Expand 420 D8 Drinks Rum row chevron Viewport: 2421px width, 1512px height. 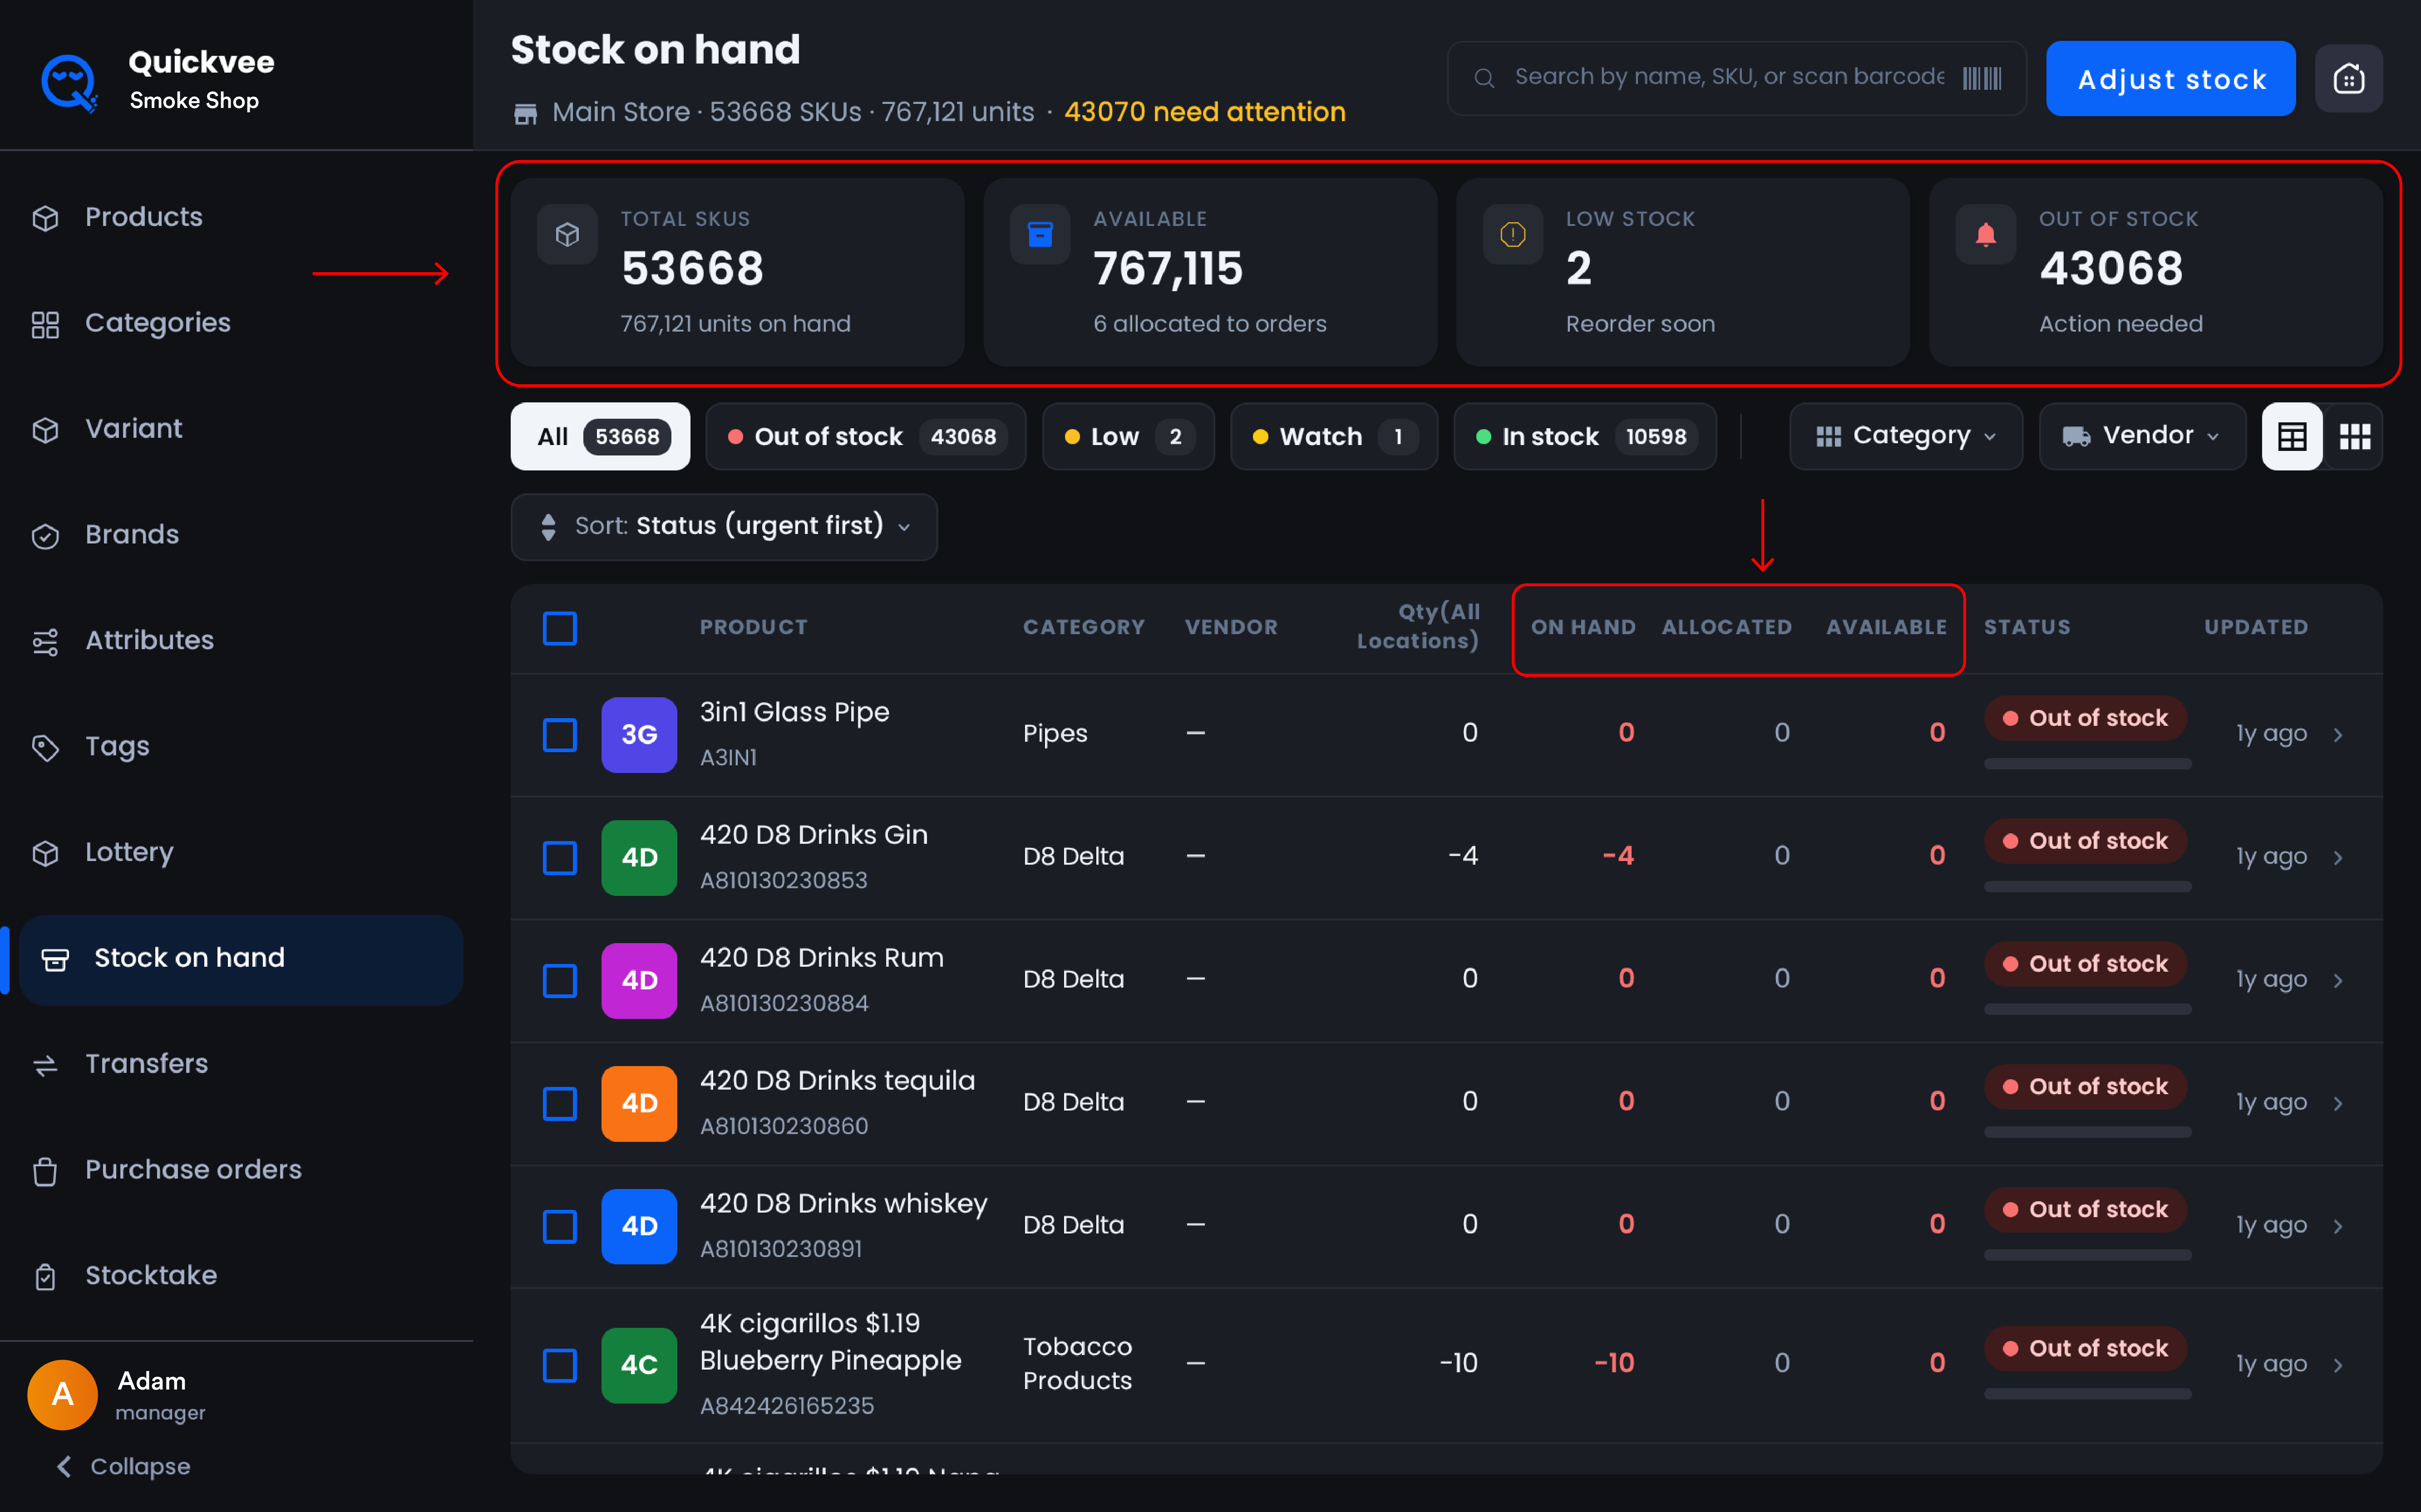2338,981
